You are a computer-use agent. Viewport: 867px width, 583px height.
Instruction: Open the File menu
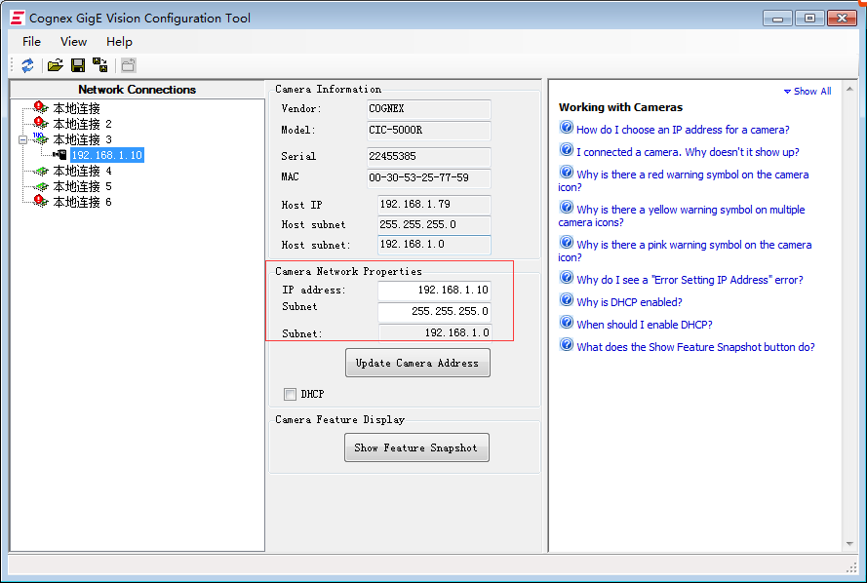(x=31, y=42)
